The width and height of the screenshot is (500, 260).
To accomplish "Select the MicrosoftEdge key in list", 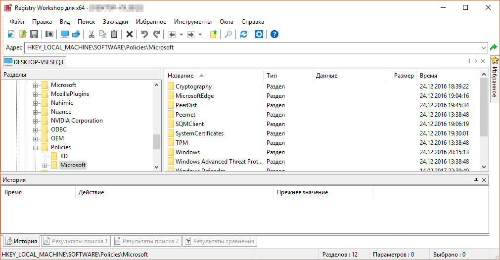I will coord(194,96).
